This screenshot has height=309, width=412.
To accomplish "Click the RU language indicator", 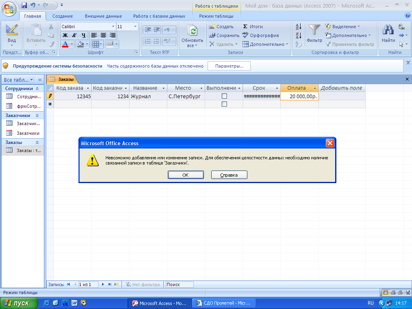I will (x=371, y=303).
